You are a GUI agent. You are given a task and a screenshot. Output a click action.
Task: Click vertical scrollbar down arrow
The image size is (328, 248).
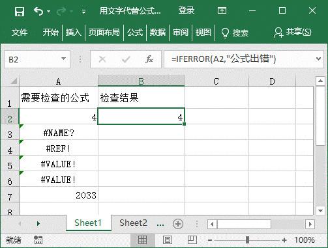320,210
